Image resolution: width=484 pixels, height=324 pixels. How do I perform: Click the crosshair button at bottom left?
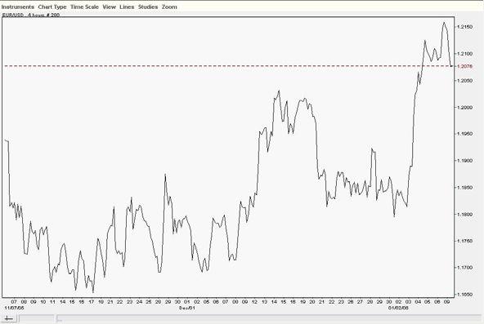(x=9, y=319)
